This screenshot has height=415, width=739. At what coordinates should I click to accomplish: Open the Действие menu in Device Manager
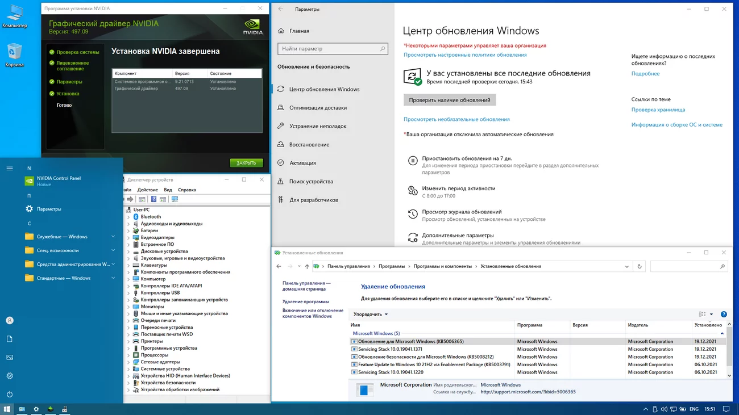click(148, 190)
